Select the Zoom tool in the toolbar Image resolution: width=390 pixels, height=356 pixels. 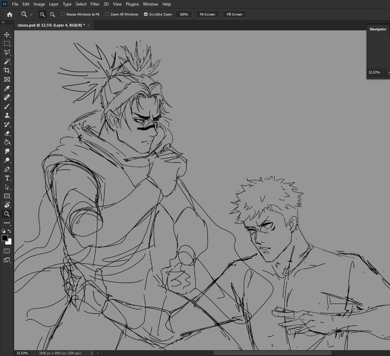pos(7,214)
